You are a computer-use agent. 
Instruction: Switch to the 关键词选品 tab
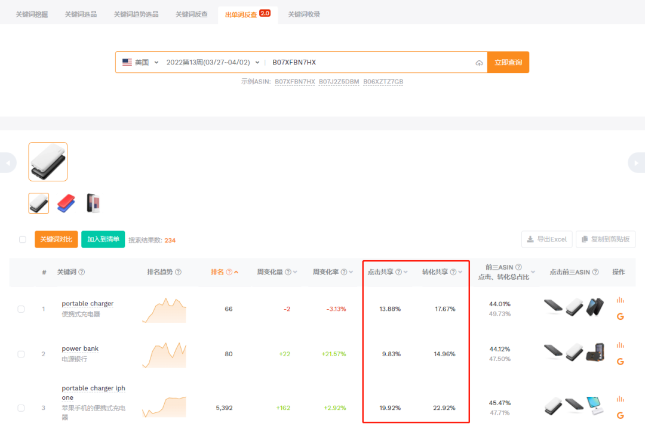[x=81, y=14]
